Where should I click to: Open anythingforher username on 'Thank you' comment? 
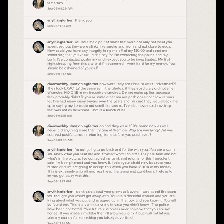click(x=60, y=20)
